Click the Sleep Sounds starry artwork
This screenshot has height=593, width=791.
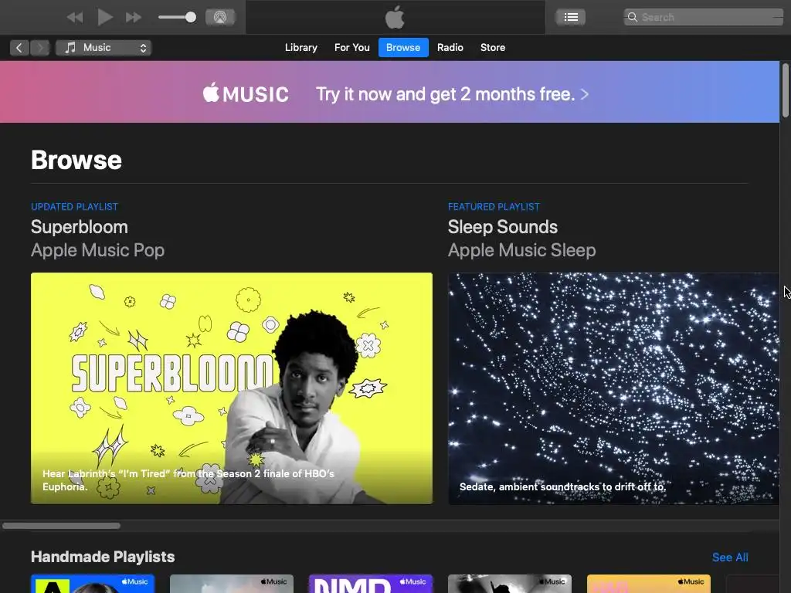click(613, 388)
